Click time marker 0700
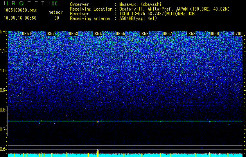 238,34
